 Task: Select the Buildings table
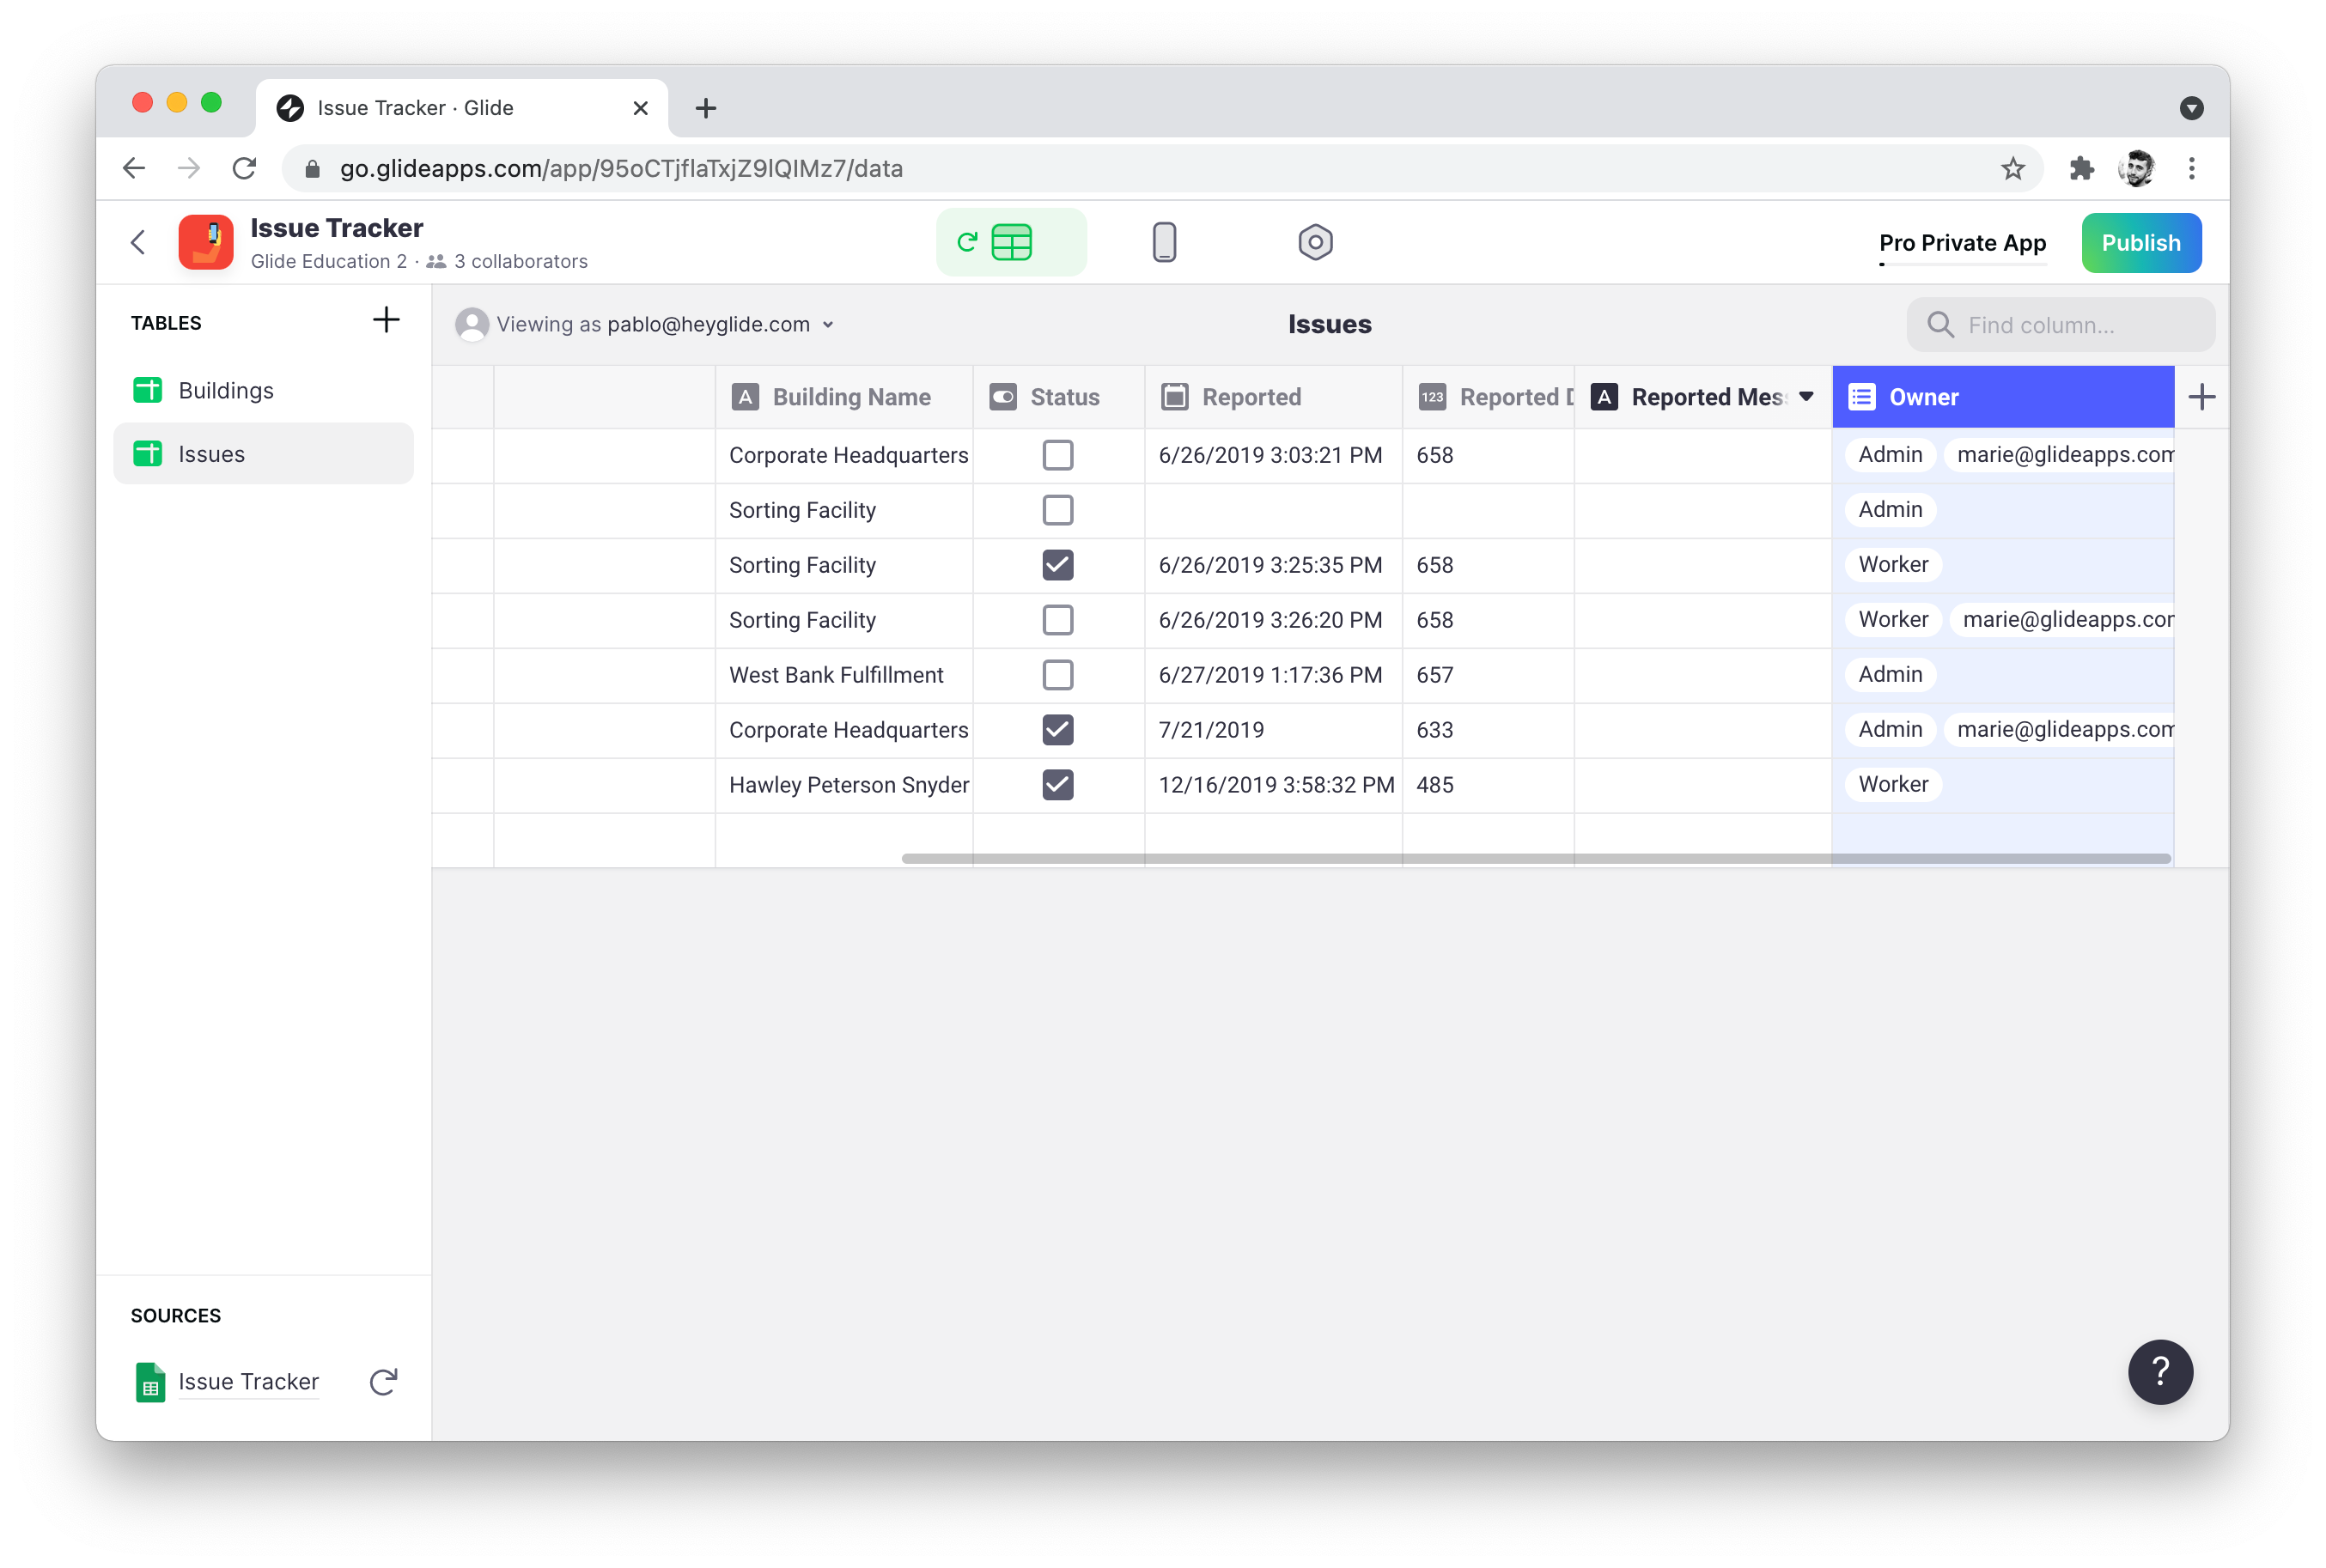click(x=226, y=390)
